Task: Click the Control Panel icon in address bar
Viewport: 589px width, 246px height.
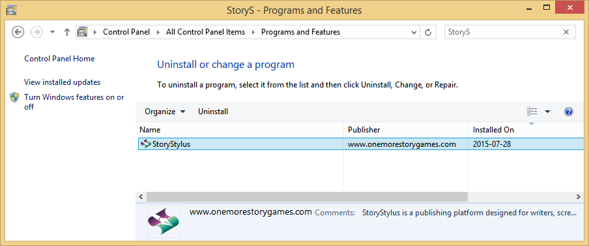Action: click(x=83, y=32)
